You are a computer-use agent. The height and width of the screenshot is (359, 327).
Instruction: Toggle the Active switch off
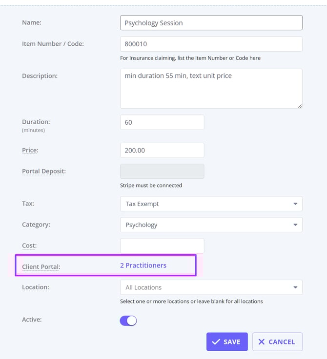(x=128, y=321)
